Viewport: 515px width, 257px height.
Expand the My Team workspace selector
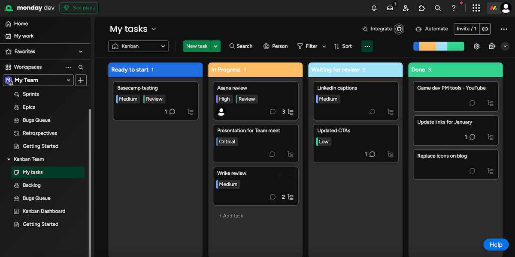pyautogui.click(x=38, y=80)
